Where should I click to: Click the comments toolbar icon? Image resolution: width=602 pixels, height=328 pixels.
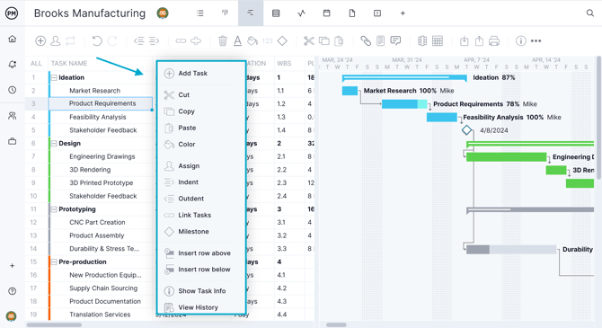[395, 40]
